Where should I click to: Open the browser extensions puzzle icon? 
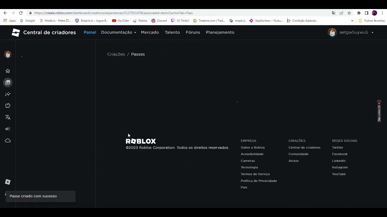(359, 13)
